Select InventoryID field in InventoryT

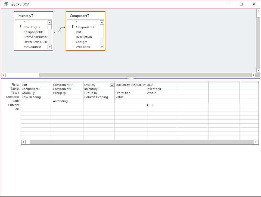pos(32,27)
